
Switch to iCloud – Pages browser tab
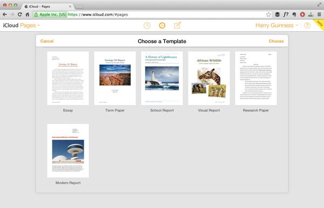pyautogui.click(x=47, y=6)
